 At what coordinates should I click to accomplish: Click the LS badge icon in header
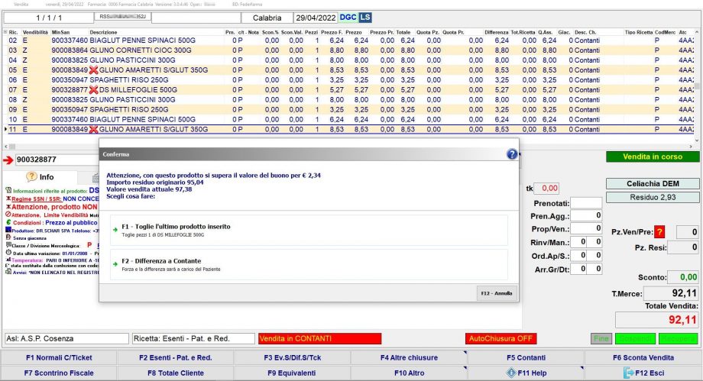pos(366,17)
